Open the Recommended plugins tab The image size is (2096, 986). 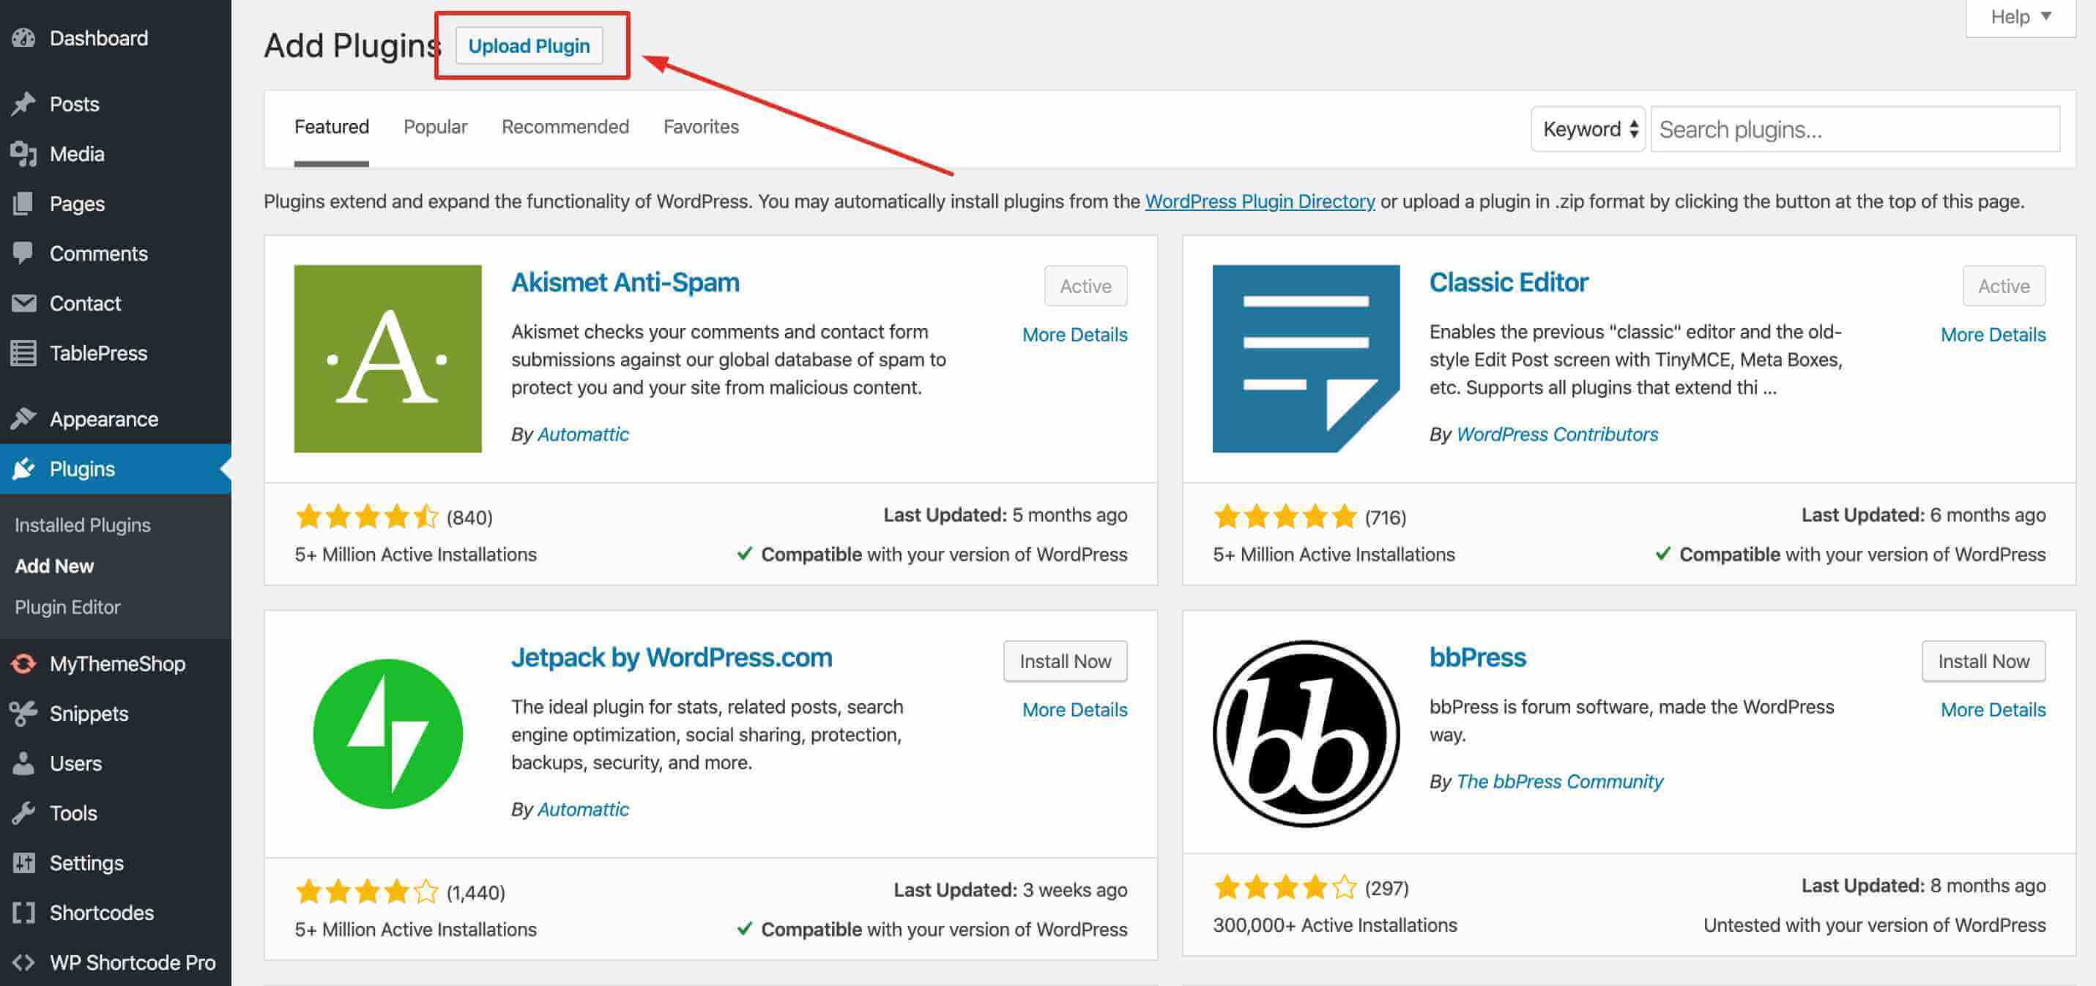[x=565, y=127]
